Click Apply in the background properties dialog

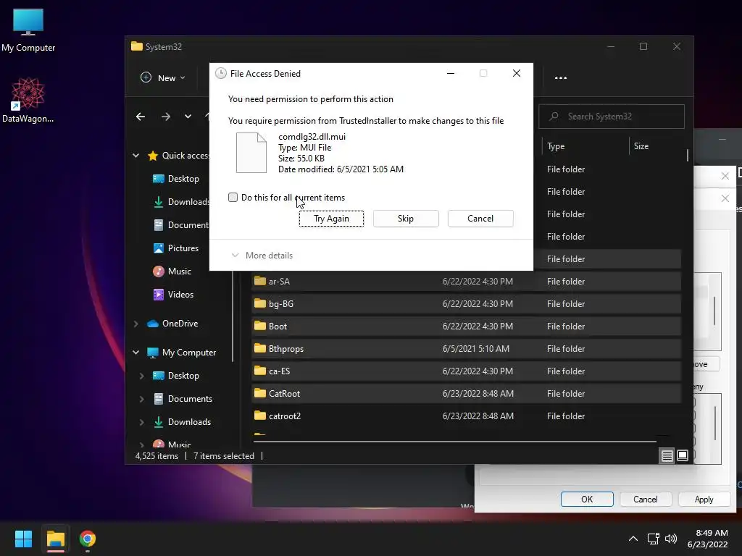pyautogui.click(x=704, y=500)
